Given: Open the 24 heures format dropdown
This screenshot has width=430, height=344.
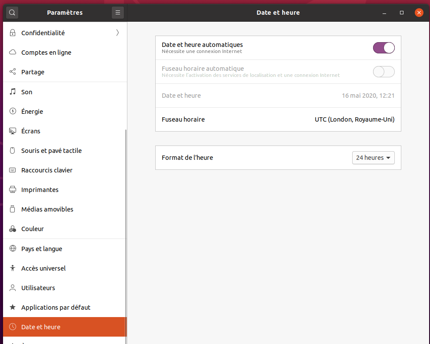Looking at the screenshot, I should (x=373, y=158).
